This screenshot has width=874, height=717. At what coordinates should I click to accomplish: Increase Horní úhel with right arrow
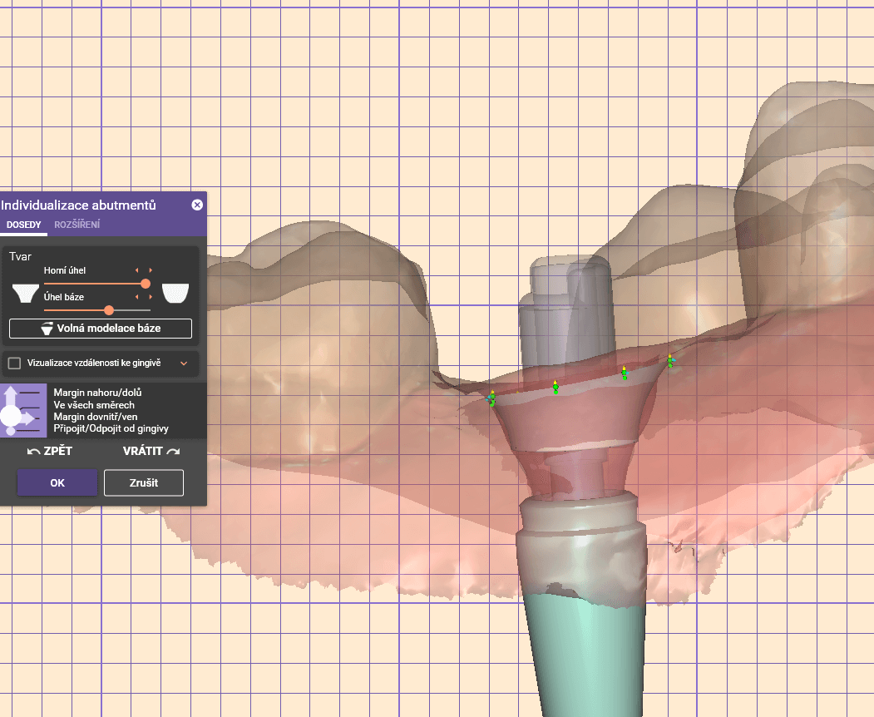point(151,270)
